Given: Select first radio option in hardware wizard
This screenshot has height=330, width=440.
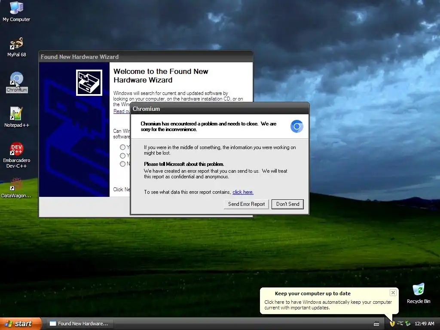Looking at the screenshot, I should [122, 147].
